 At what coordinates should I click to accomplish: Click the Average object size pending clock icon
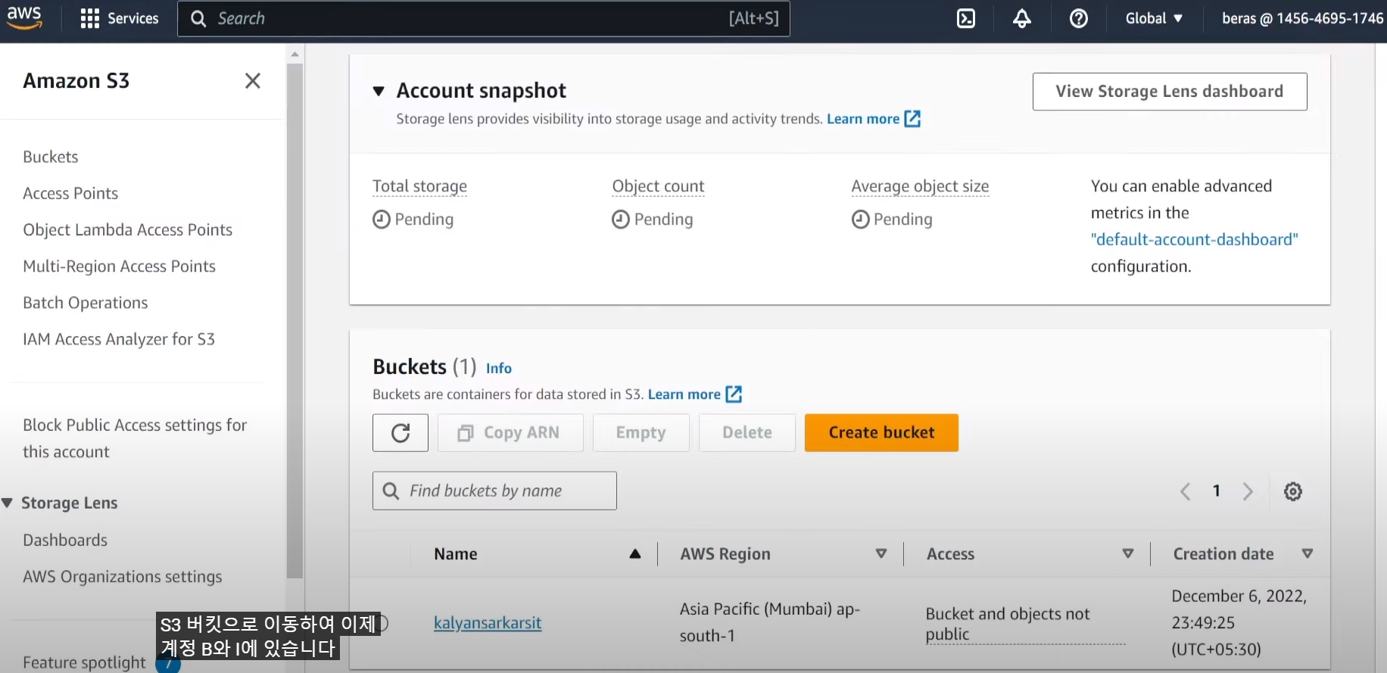(861, 220)
